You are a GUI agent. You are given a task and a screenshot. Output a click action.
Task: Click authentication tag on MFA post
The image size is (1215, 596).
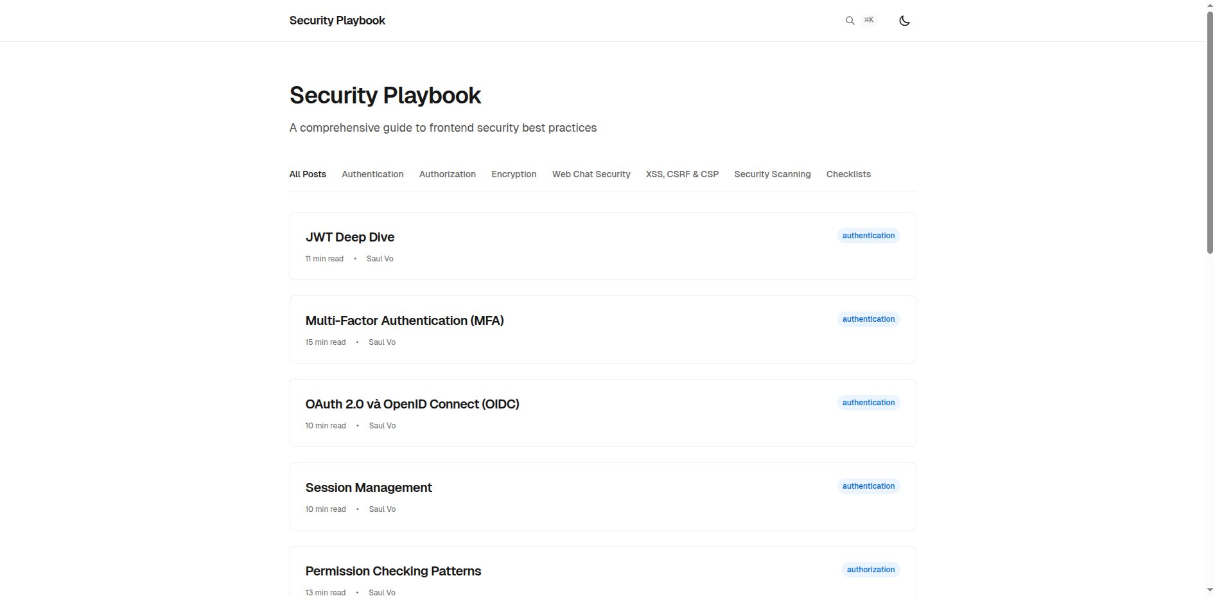[x=868, y=319]
